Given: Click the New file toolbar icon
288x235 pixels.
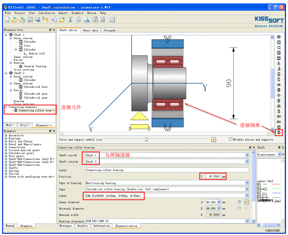Looking at the screenshot, I should 7,19.
